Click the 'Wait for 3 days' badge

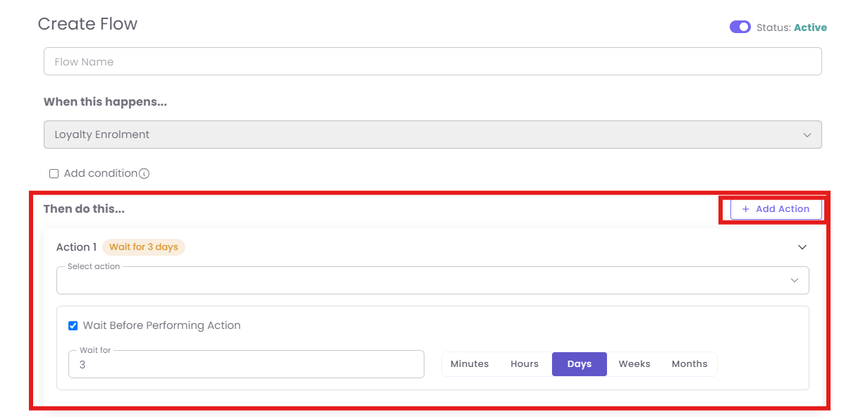tap(144, 247)
